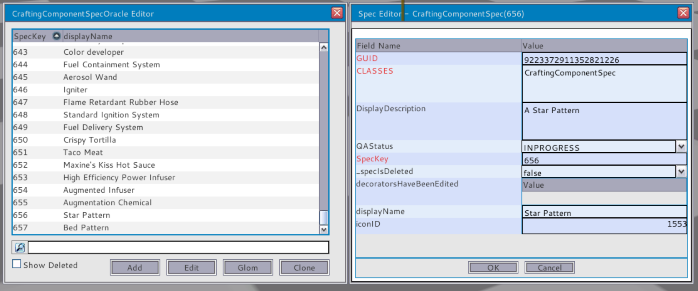This screenshot has width=698, height=291.
Task: Enable the Show Deleted checkbox
Action: 17,264
